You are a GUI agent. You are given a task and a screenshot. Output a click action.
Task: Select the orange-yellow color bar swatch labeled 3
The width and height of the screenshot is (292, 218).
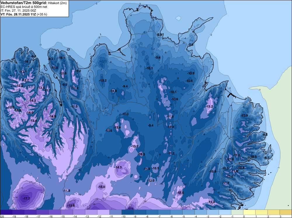pos(286,212)
